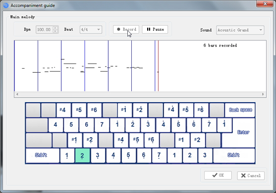Click the natural 6 key with dot above
Viewport: 276px width, 193px height.
point(194,125)
